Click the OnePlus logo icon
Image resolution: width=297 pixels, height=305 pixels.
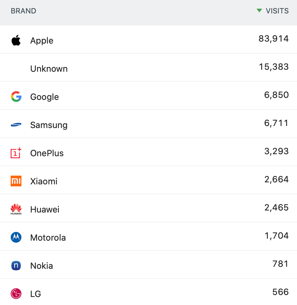(x=16, y=153)
